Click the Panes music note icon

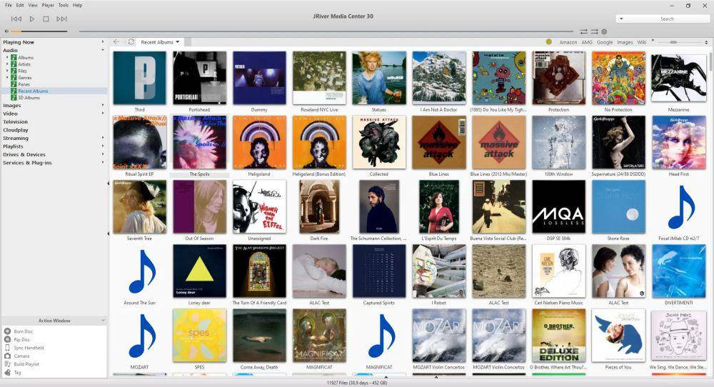pyautogui.click(x=14, y=84)
